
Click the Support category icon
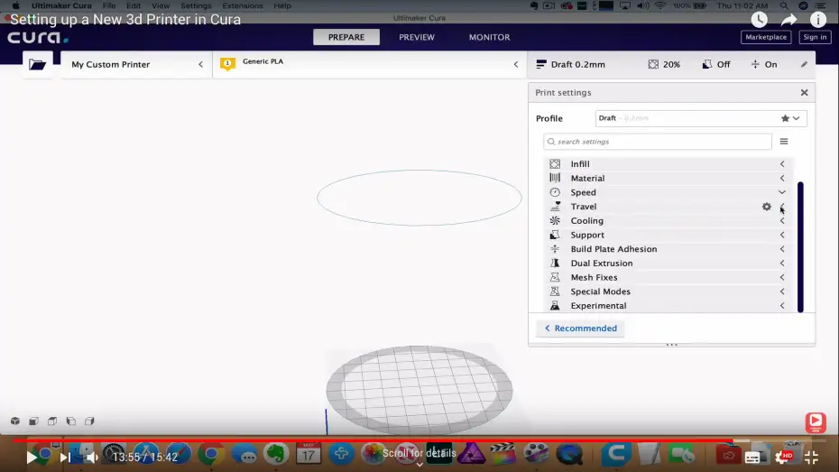click(x=555, y=235)
